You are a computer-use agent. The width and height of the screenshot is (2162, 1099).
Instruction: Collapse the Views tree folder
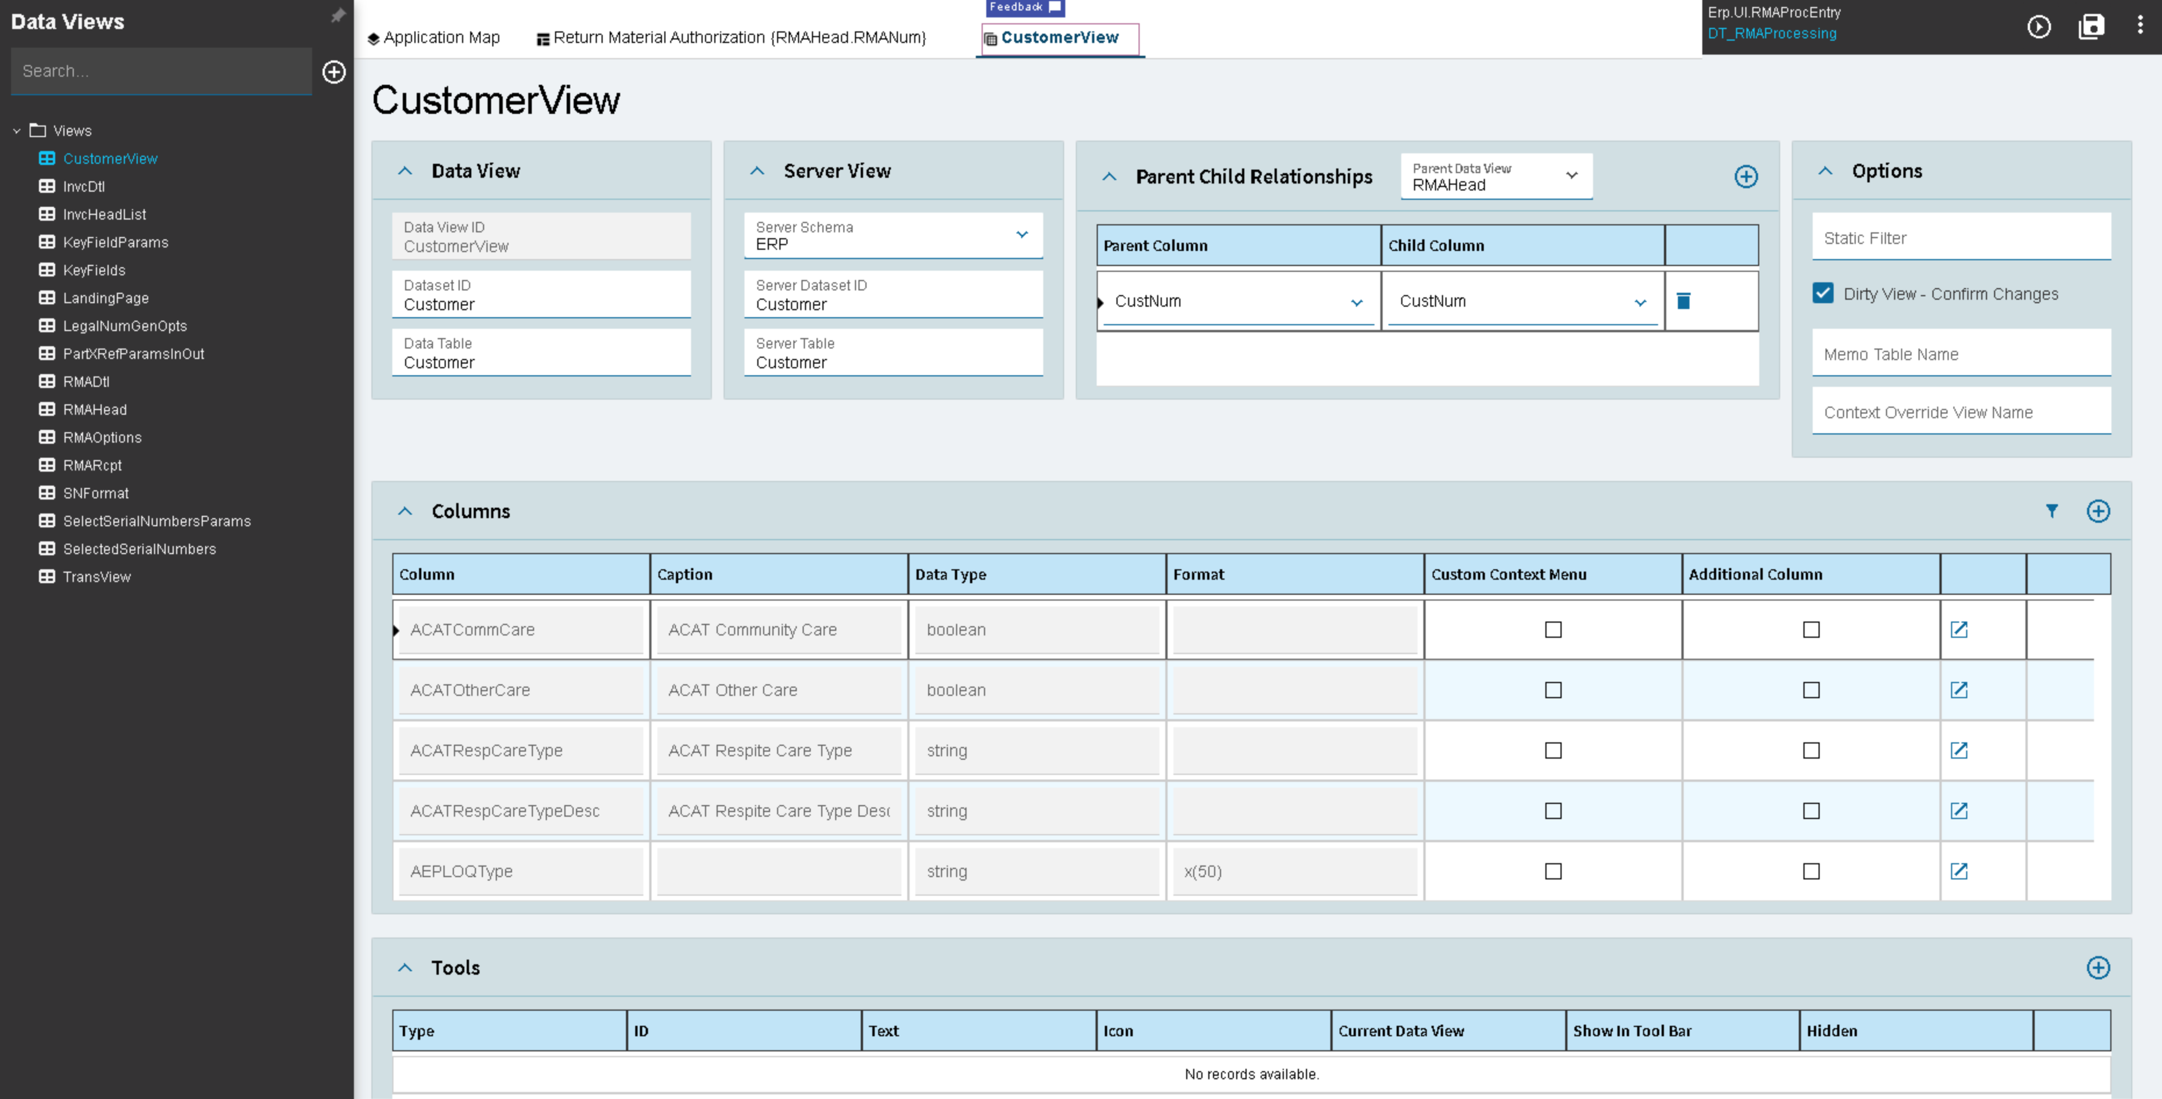tap(16, 132)
